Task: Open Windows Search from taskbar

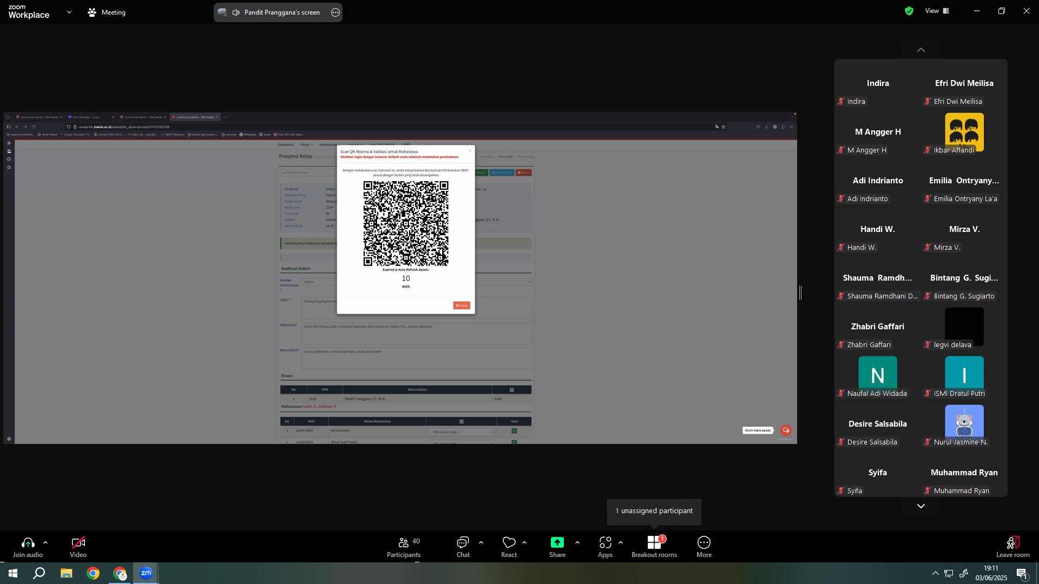Action: coord(39,573)
